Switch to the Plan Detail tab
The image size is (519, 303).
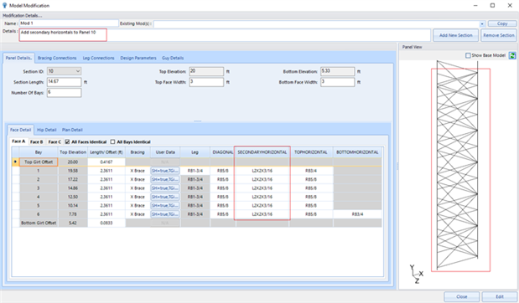(72, 130)
